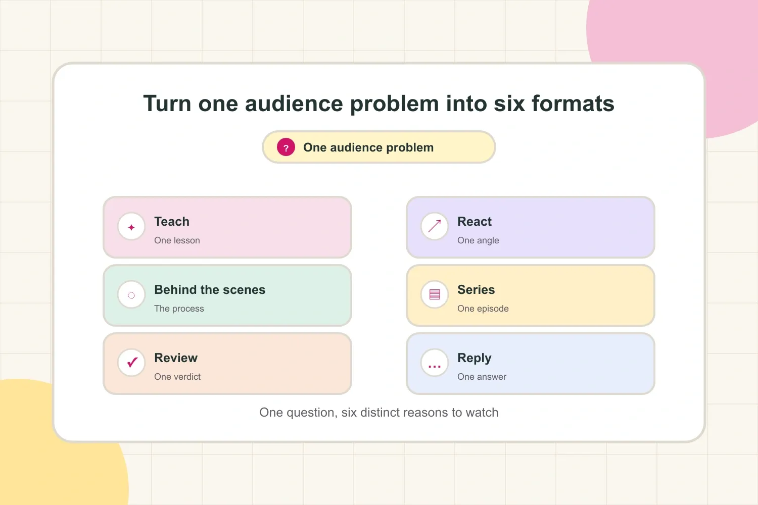Click the "One angle" subtitle
Image resolution: width=758 pixels, height=505 pixels.
pos(478,240)
